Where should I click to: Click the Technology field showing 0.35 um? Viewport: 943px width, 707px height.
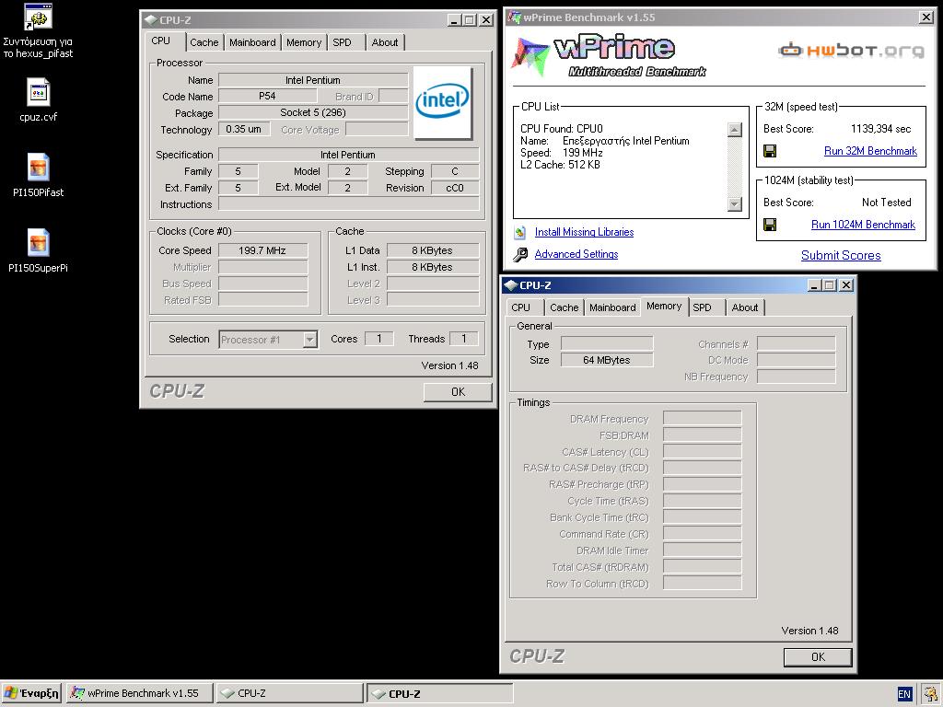point(244,129)
